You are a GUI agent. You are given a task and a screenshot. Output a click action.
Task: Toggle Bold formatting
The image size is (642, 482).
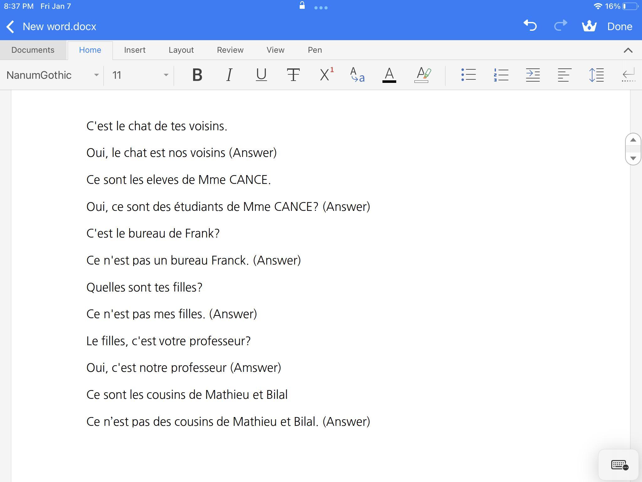coord(197,75)
